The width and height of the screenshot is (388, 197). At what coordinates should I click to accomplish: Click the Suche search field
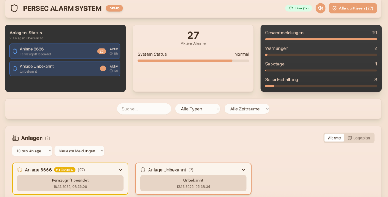click(x=144, y=109)
